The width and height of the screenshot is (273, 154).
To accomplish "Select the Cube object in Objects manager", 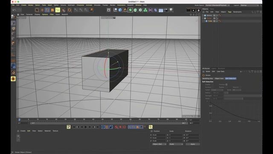I will (x=210, y=21).
